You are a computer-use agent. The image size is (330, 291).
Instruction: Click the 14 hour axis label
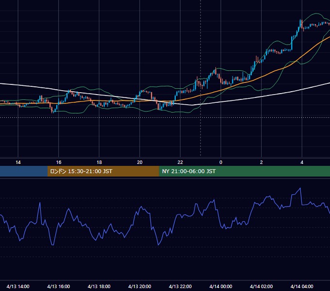click(x=18, y=162)
